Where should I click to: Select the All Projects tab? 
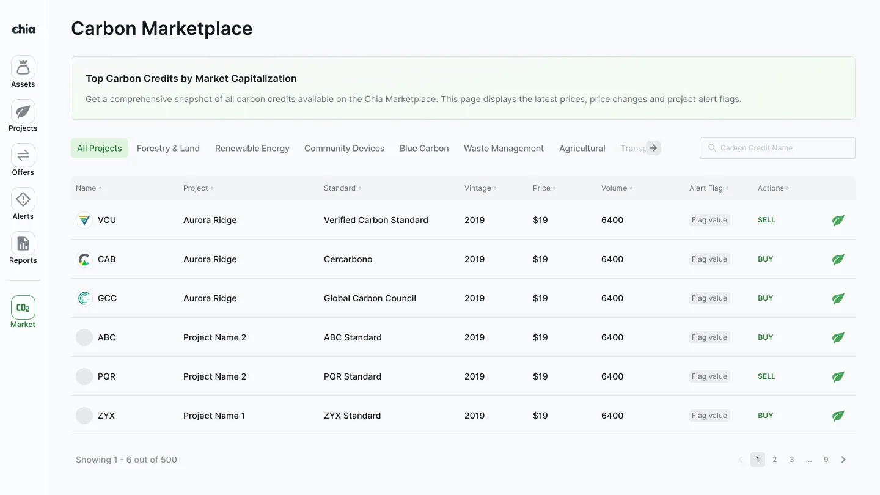click(100, 148)
